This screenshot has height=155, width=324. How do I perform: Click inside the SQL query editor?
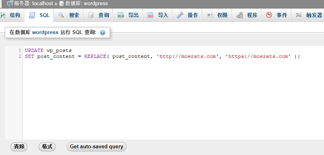tap(173, 93)
